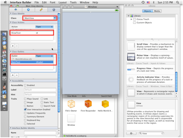Sort Class Actions by Type column
The width and height of the screenshot is (183, 138).
coord(44,27)
